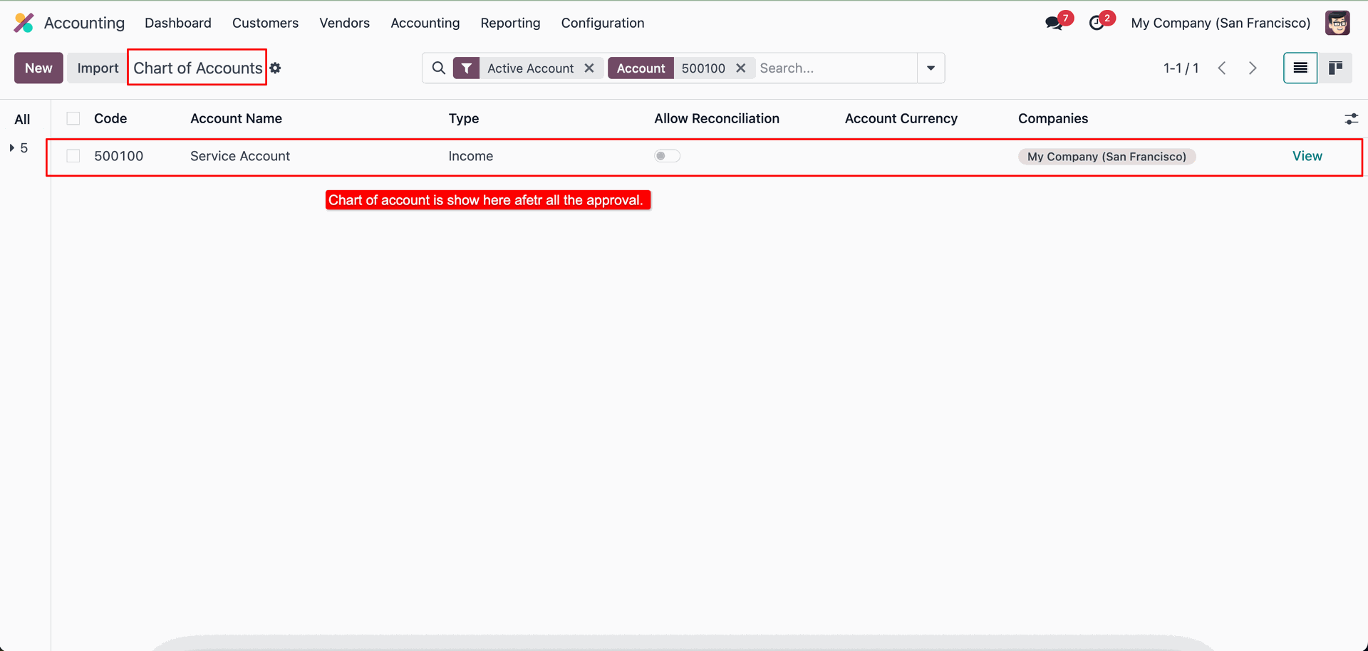The width and height of the screenshot is (1368, 651).
Task: Switch to kanban view
Action: coord(1335,68)
